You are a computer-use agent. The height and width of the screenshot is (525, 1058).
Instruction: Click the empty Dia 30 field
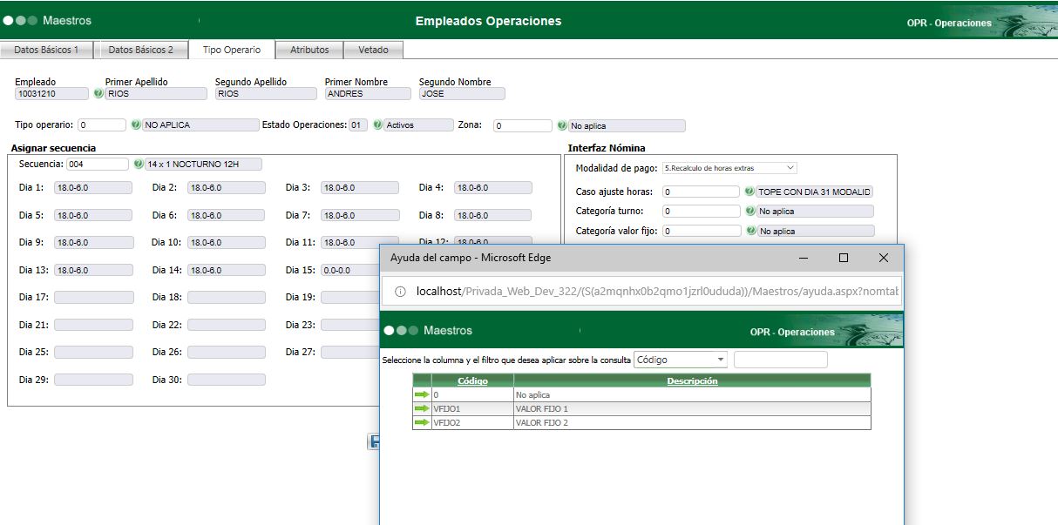(227, 380)
